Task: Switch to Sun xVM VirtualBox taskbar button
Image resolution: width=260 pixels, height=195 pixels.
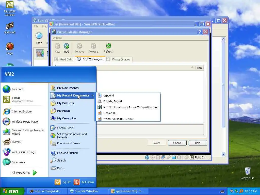Action: tap(88, 191)
